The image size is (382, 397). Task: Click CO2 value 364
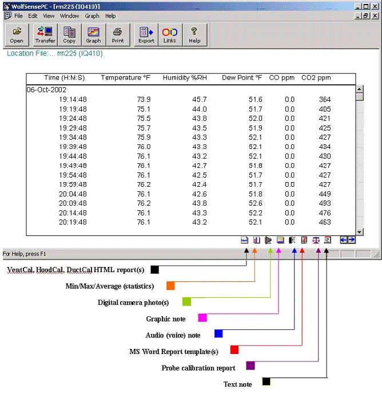325,100
